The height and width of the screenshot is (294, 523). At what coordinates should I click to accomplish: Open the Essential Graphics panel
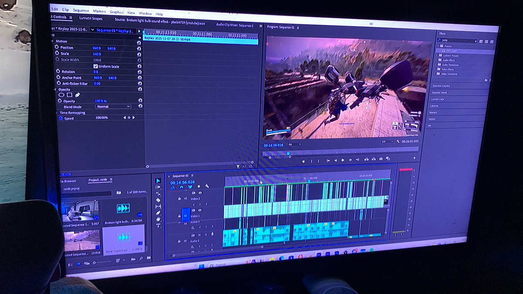coord(441,86)
